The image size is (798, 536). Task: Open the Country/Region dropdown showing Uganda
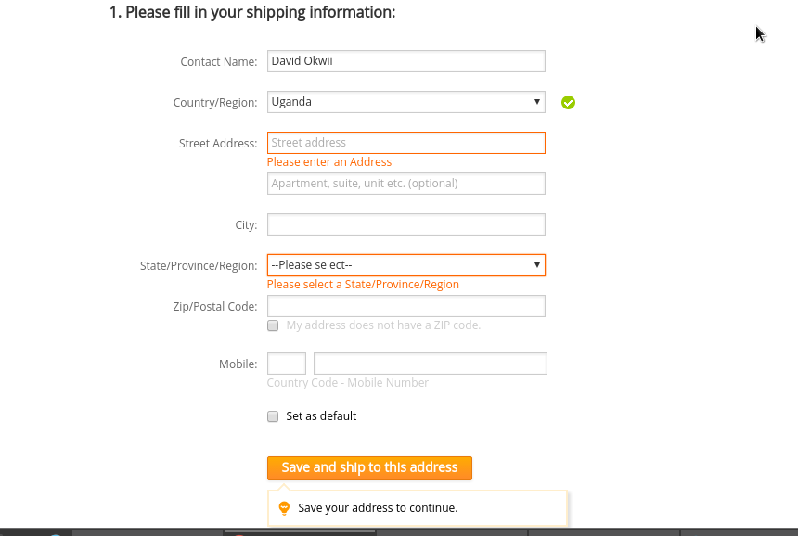(405, 102)
